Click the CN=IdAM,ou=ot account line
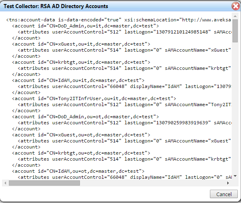 78,171
